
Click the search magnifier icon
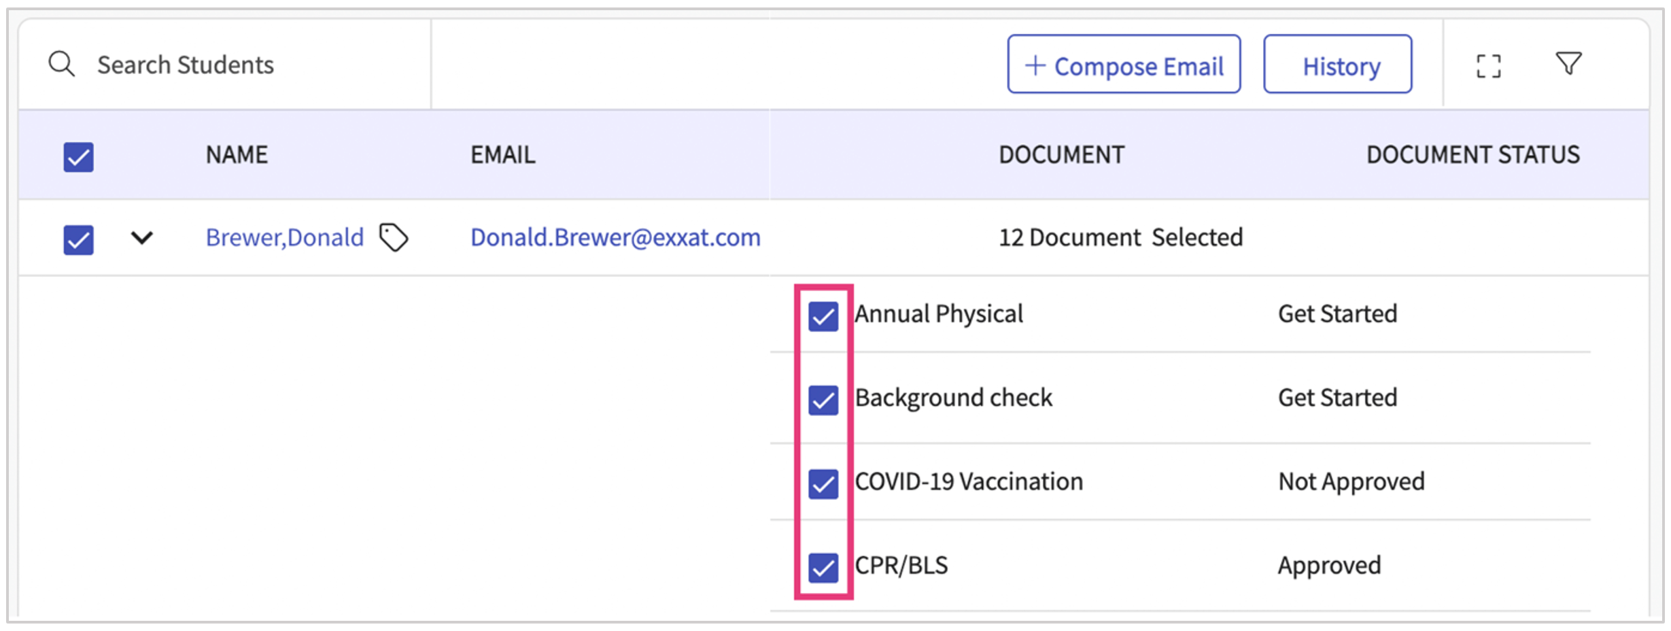61,65
